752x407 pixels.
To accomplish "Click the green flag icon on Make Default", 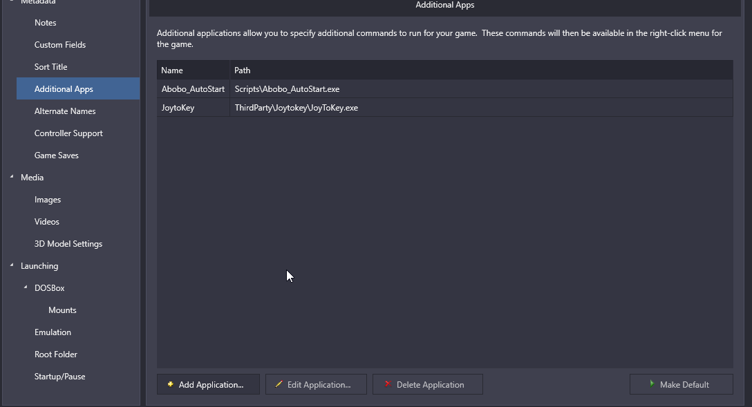I will [x=651, y=384].
